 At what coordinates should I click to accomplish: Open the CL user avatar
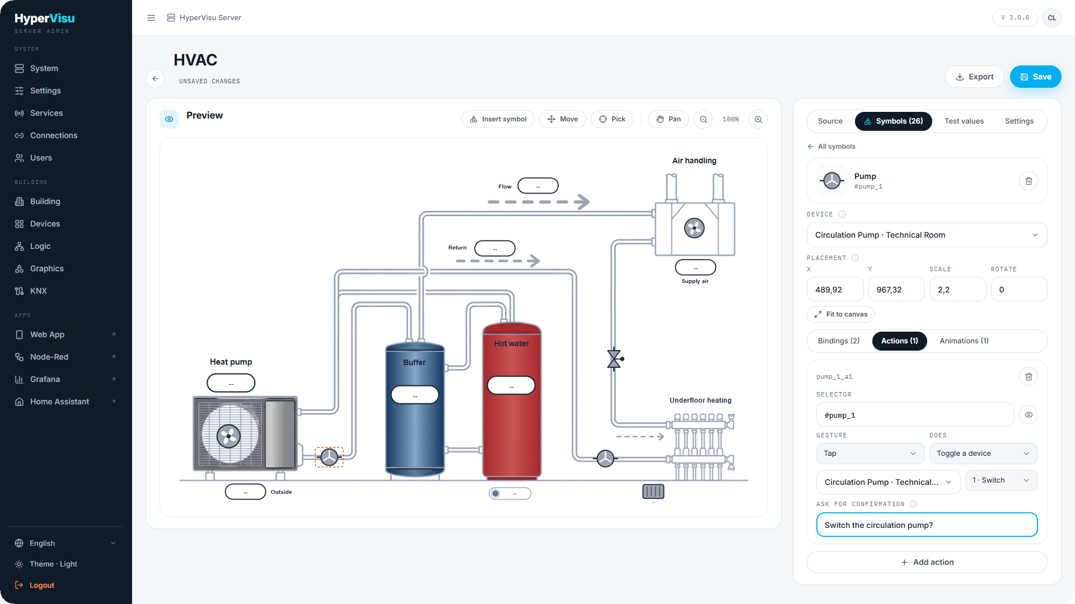pyautogui.click(x=1052, y=18)
